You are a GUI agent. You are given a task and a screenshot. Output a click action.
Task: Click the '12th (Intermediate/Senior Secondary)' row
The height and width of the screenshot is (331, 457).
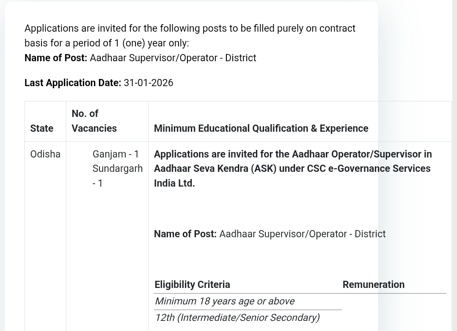click(237, 317)
